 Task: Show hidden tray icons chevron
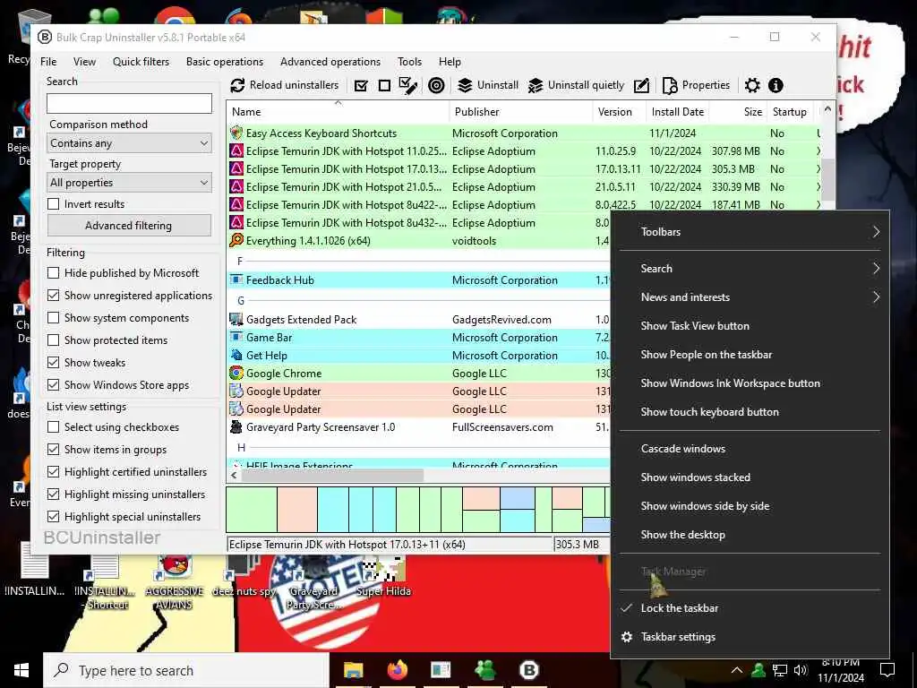tap(737, 670)
